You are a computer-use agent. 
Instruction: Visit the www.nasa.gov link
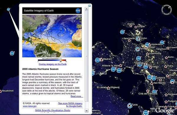pyautogui.click(x=30, y=106)
